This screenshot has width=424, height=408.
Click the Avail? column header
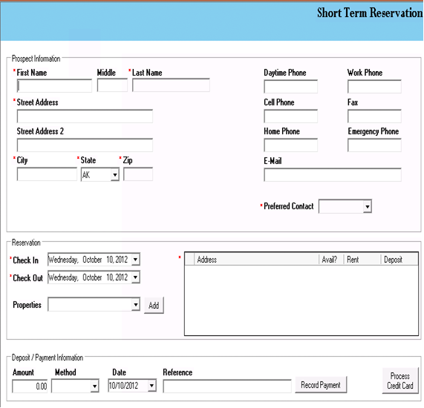pos(331,260)
